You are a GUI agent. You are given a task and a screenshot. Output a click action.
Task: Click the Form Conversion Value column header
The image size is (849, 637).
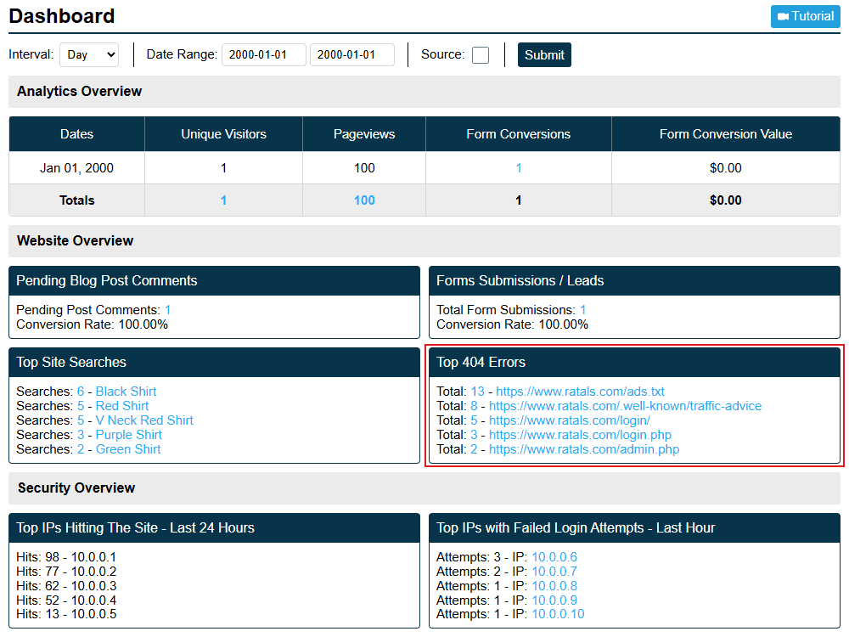tap(726, 134)
